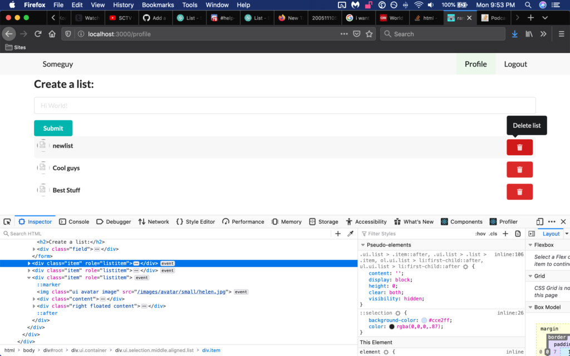Click the eyedropper icon in Inspector

pyautogui.click(x=351, y=234)
